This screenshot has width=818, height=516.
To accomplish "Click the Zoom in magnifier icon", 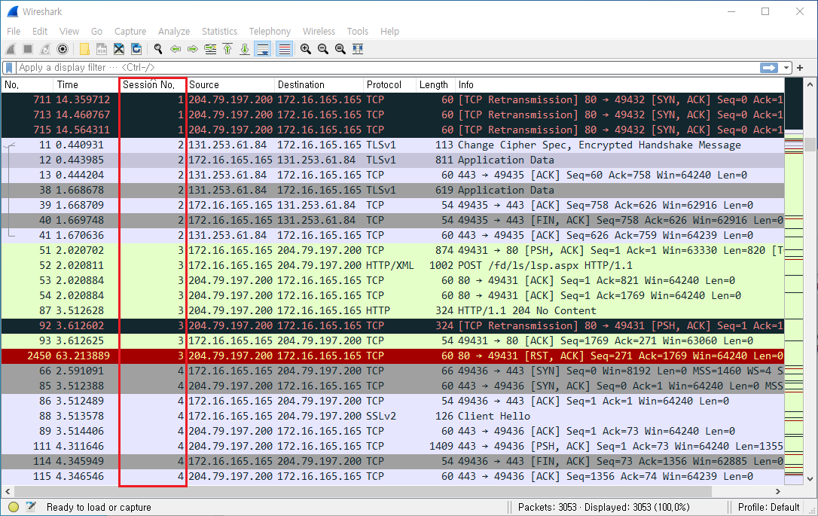I will (306, 49).
